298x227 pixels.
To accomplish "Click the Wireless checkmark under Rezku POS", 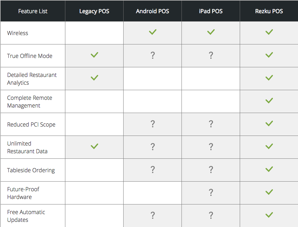I will [x=269, y=32].
